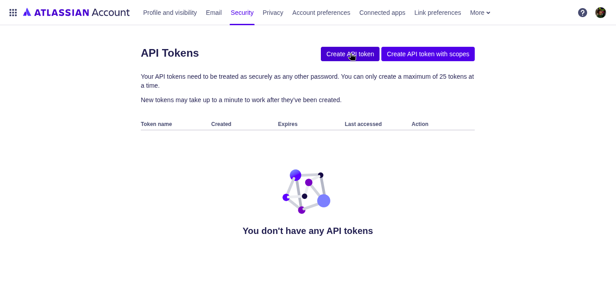This screenshot has height=292, width=616.
Task: Open Link preferences tab
Action: click(438, 13)
